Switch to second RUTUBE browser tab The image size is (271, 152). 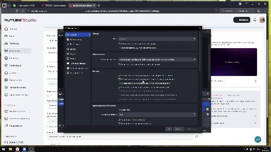coord(54,5)
